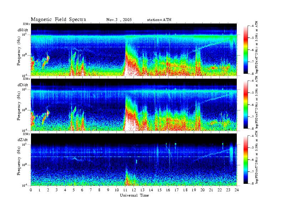Image resolution: width=282 pixels, height=218 pixels.
Task: Click hour '15' on the time axis
Action: click(x=160, y=190)
